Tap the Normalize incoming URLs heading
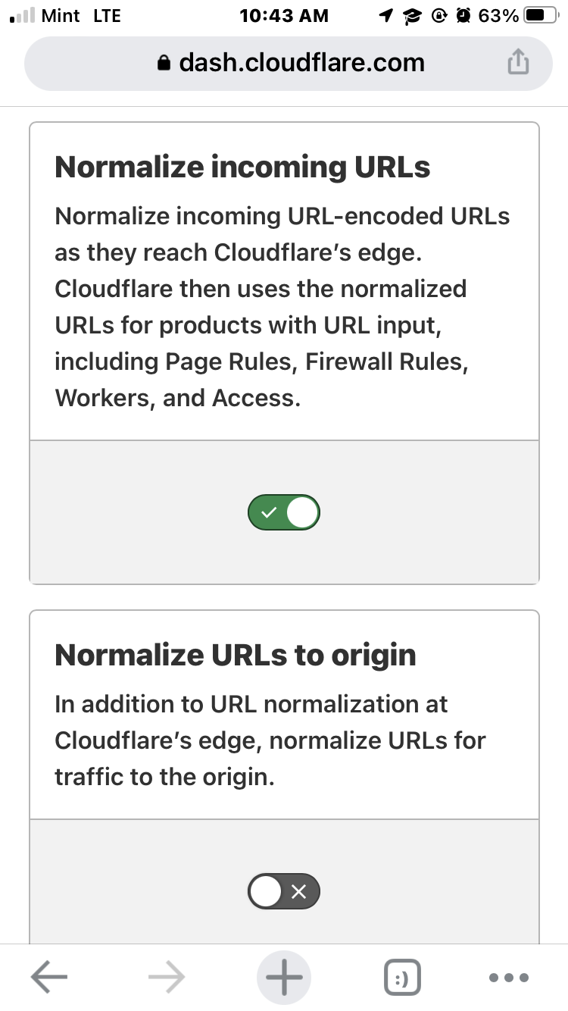This screenshot has height=1011, width=568. click(x=242, y=167)
